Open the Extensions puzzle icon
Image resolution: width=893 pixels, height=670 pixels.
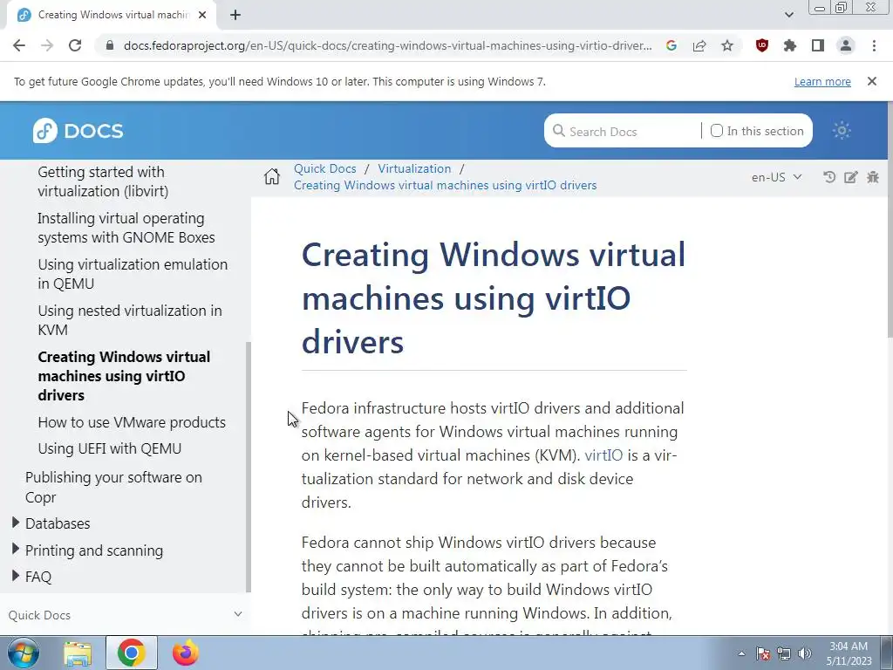click(x=790, y=45)
